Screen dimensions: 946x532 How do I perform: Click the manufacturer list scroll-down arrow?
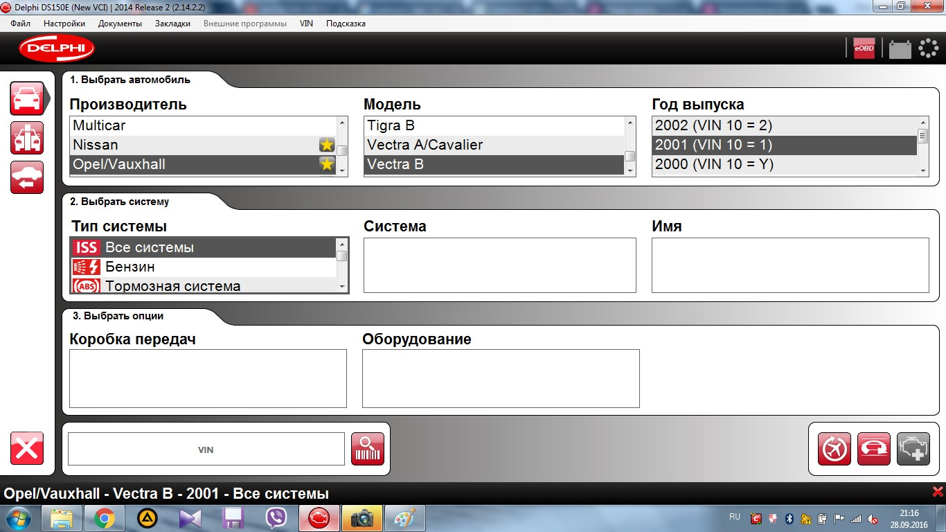pos(342,170)
